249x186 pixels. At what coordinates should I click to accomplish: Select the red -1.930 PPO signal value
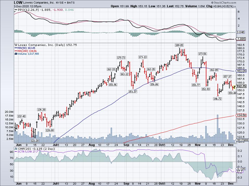(57, 10)
